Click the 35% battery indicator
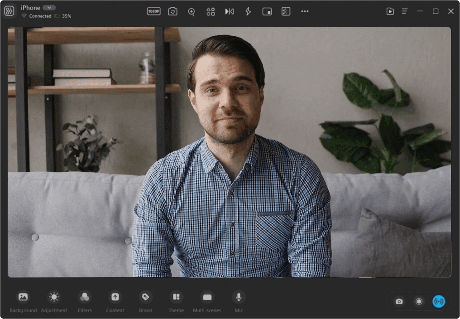This screenshot has width=460, height=319. pyautogui.click(x=63, y=16)
